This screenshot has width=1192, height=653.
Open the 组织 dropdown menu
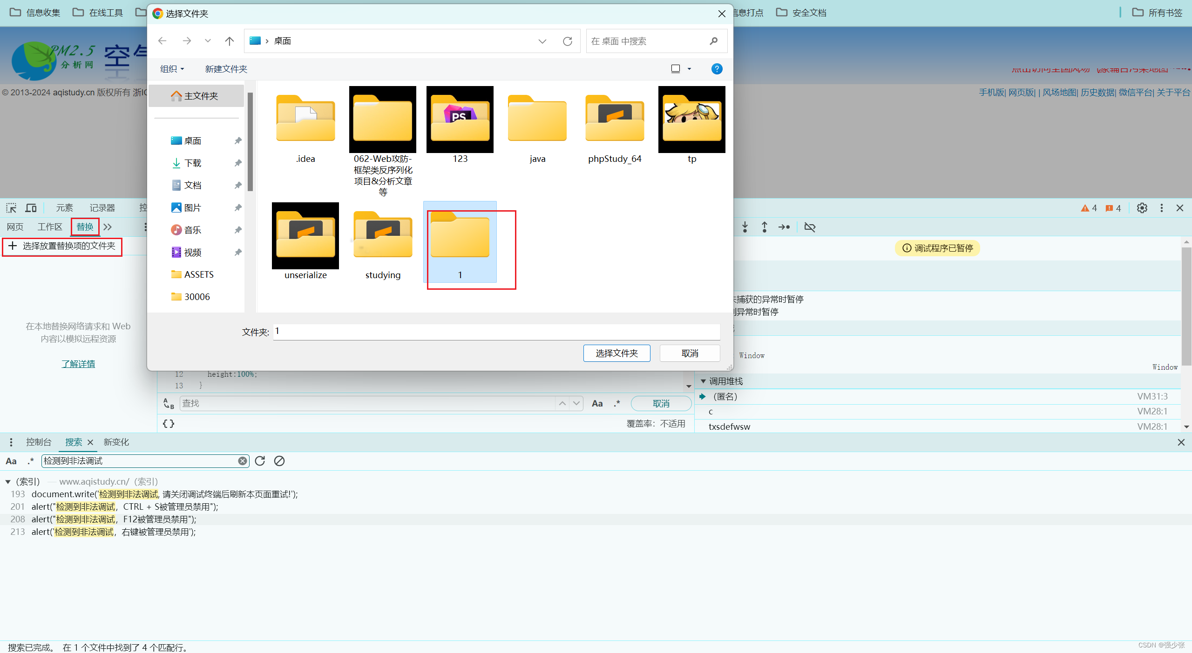point(172,69)
